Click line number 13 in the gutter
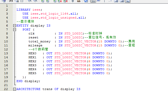 [6, 53]
